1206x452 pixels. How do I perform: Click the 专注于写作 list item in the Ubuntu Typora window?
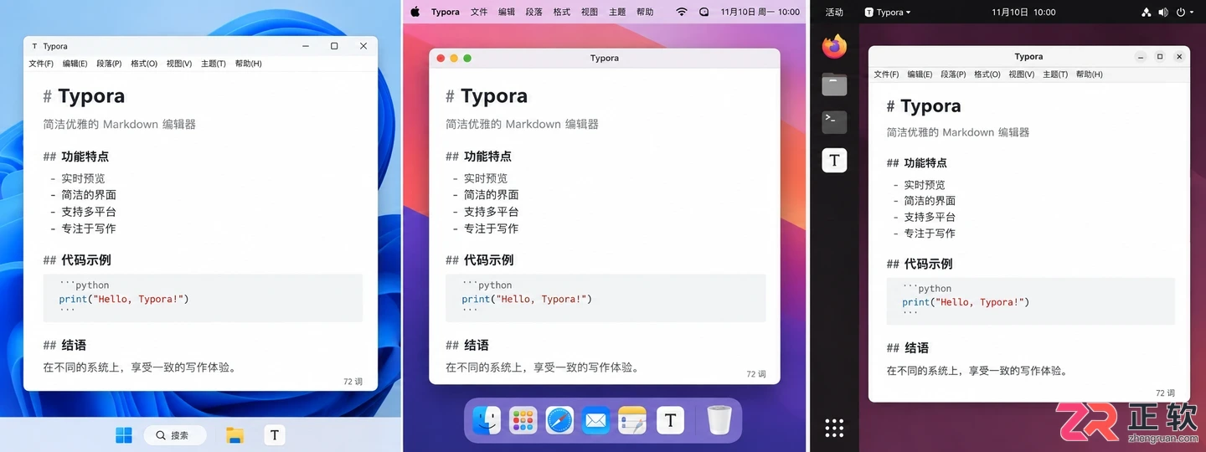coord(930,234)
